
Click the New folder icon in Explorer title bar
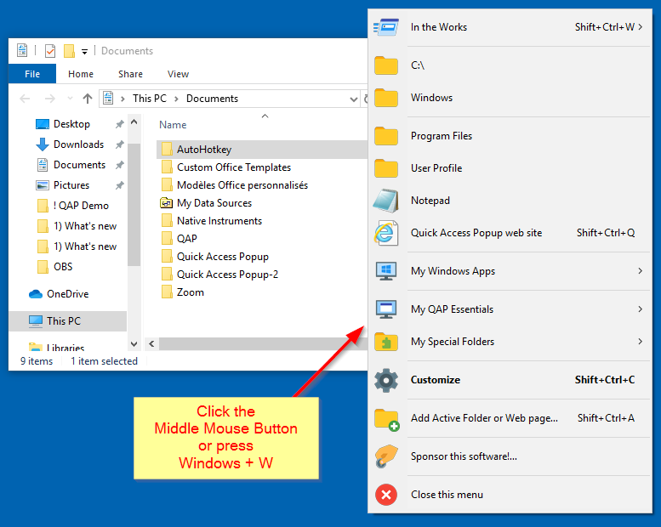(69, 51)
